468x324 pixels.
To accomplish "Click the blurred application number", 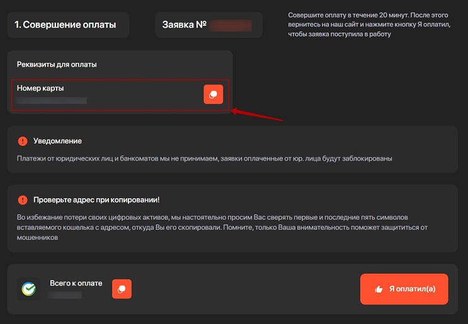I will [231, 26].
